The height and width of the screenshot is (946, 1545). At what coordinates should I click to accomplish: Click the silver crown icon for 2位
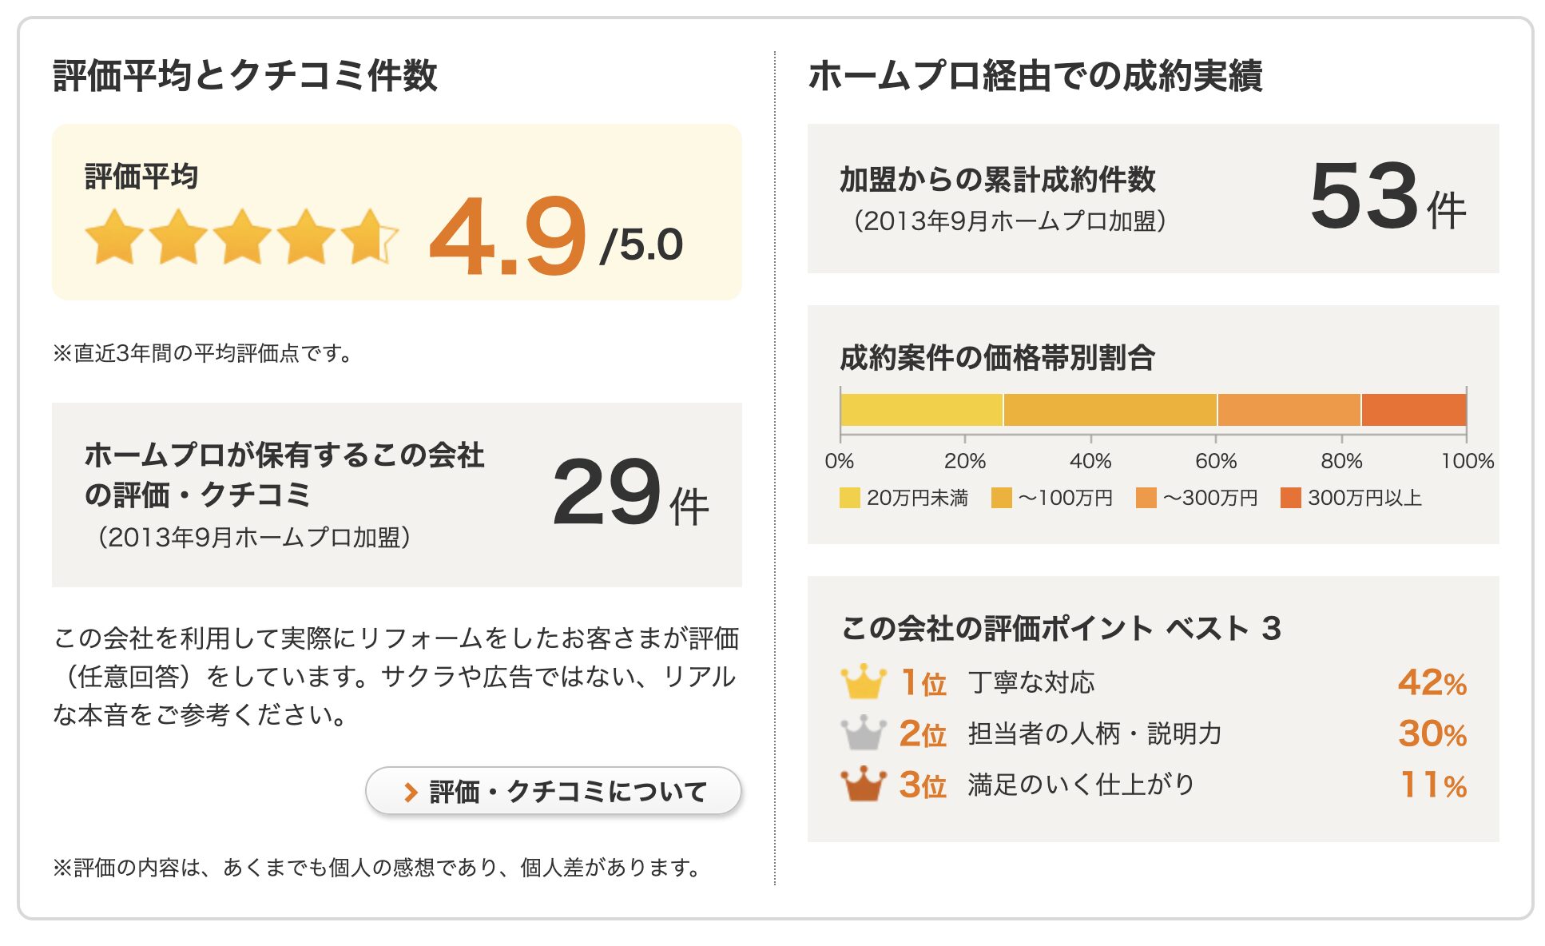coord(863,733)
